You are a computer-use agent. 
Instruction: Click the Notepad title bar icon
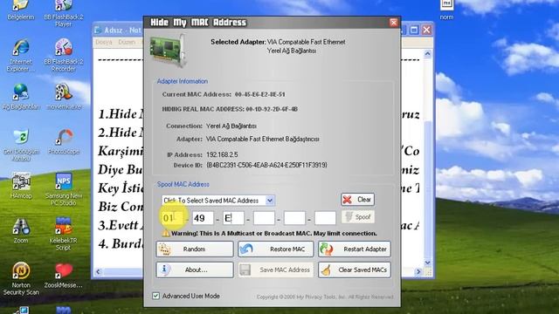[98, 30]
